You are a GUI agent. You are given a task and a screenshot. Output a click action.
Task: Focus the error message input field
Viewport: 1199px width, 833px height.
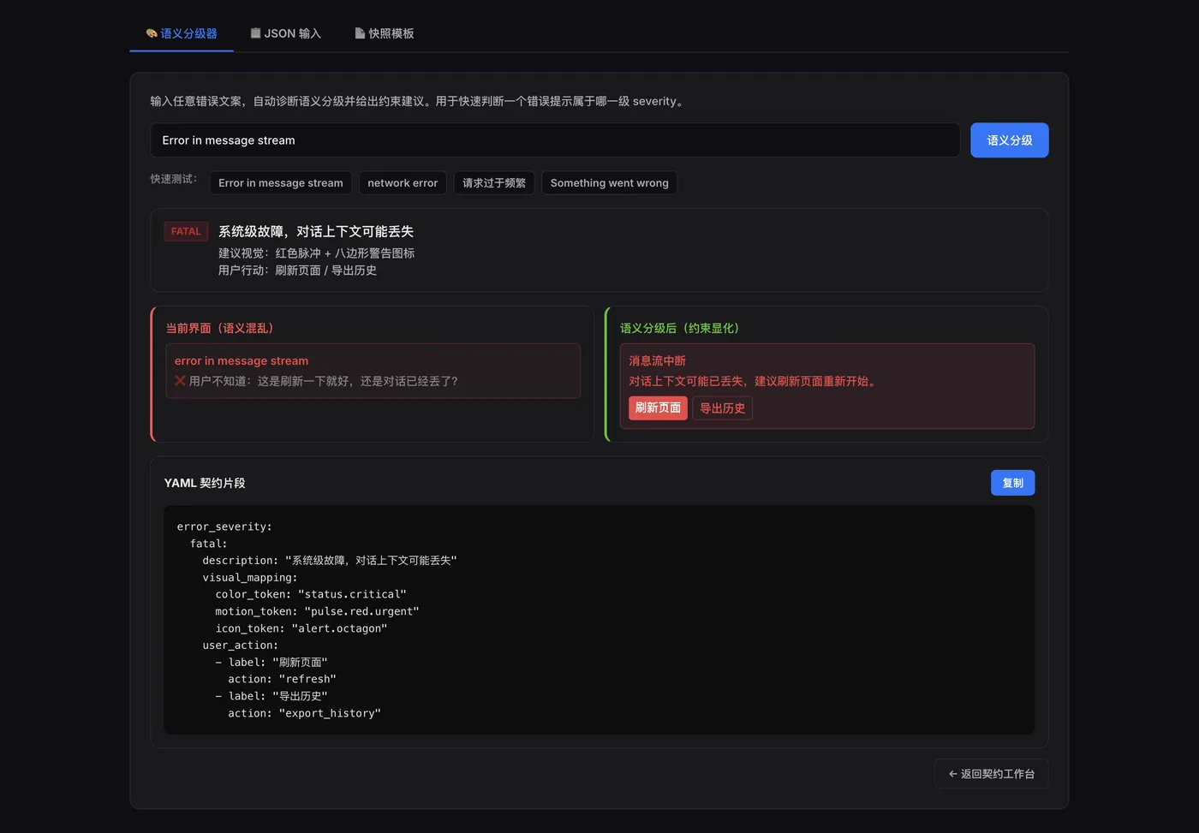555,140
